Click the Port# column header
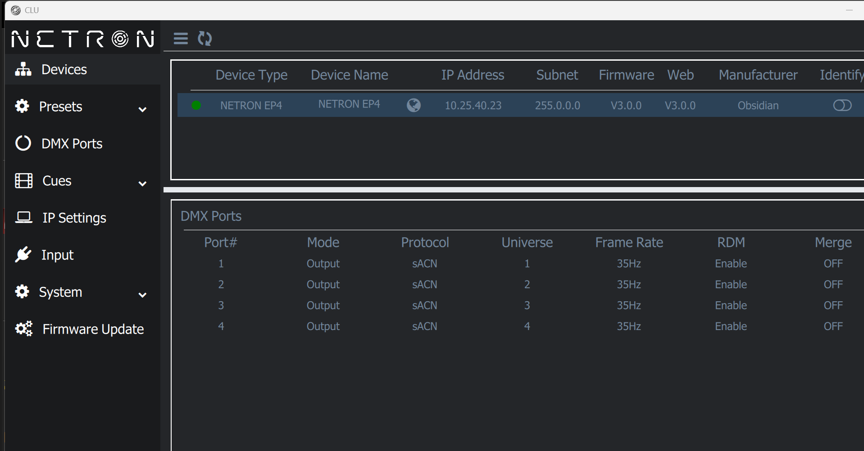This screenshot has height=451, width=864. point(221,242)
